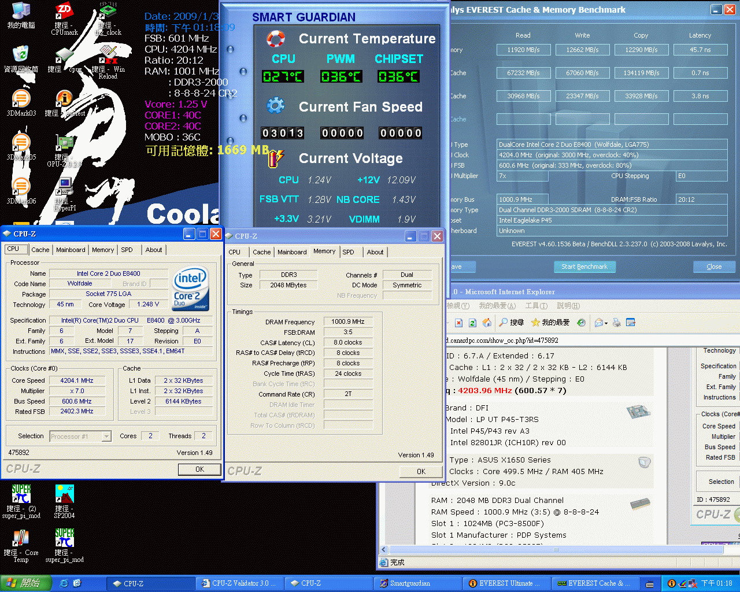Click the Edit page icon in IE toolbar
The height and width of the screenshot is (592, 740).
pos(631,323)
